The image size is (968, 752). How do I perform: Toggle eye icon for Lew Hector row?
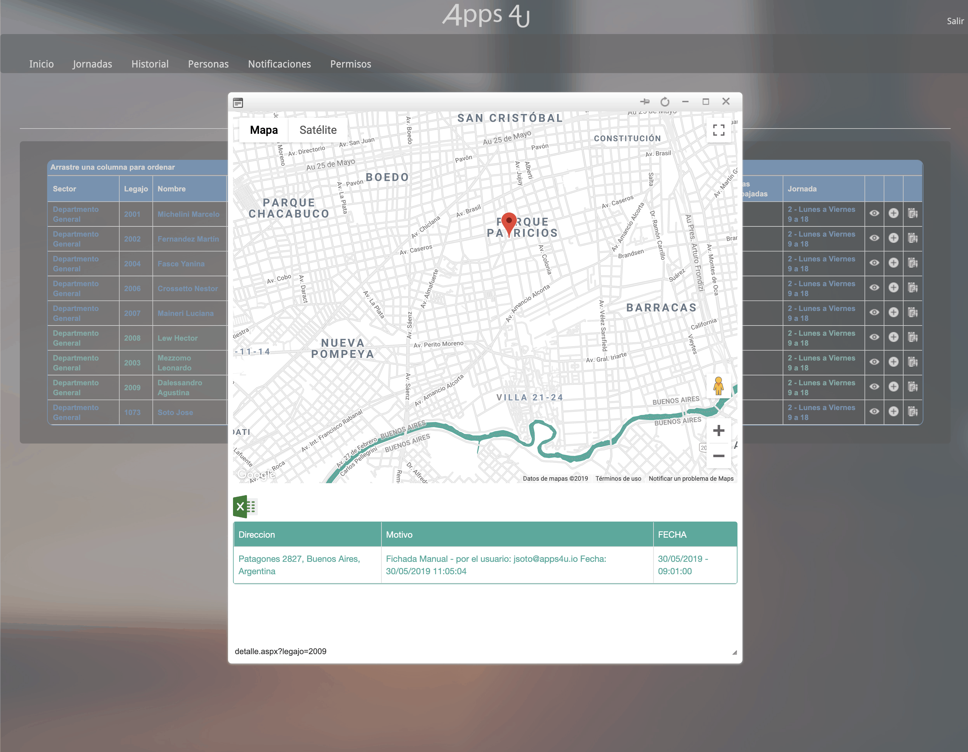pyautogui.click(x=874, y=337)
